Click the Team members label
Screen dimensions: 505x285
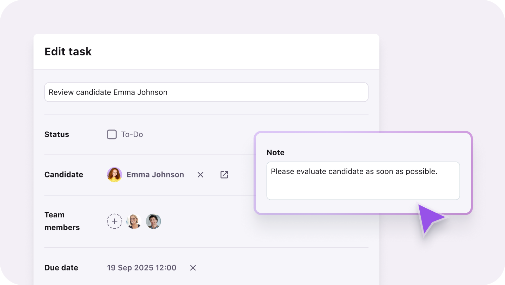coord(62,221)
